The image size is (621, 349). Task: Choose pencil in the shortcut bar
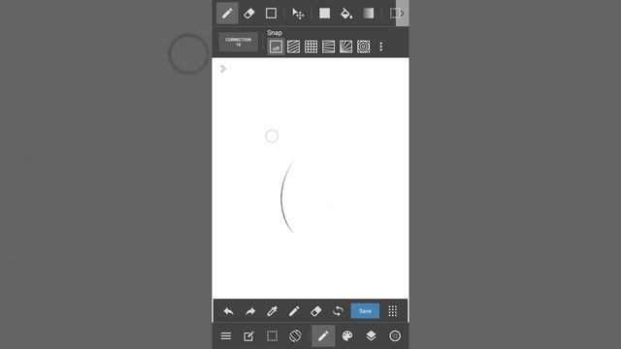point(294,311)
